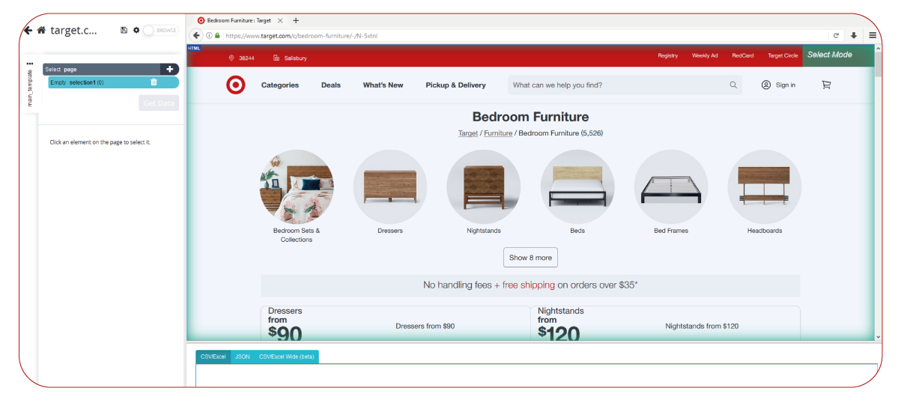Open a new browser tab with plus icon
The width and height of the screenshot is (901, 400).
[x=296, y=20]
